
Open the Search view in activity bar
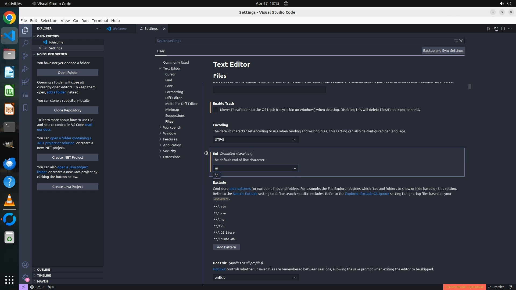coord(25,43)
